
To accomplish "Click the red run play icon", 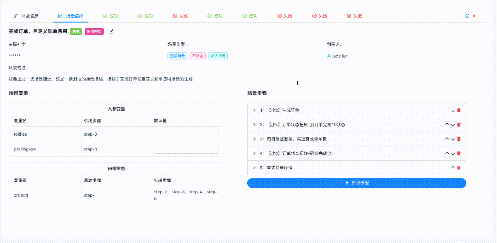I will point(474,16).
